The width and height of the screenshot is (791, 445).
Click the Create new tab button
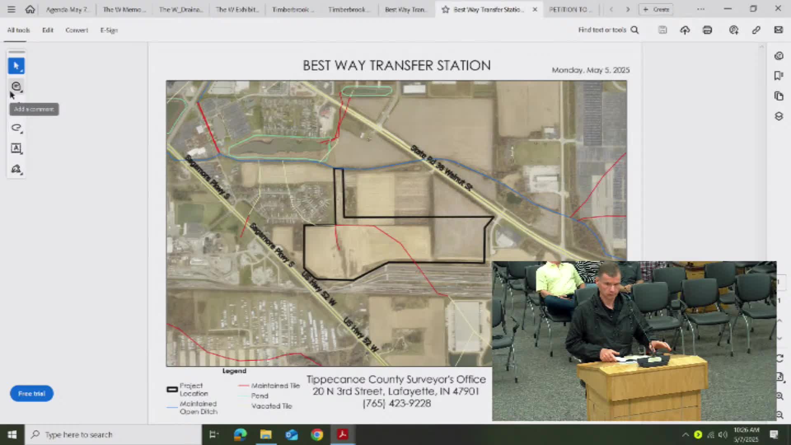point(656,9)
